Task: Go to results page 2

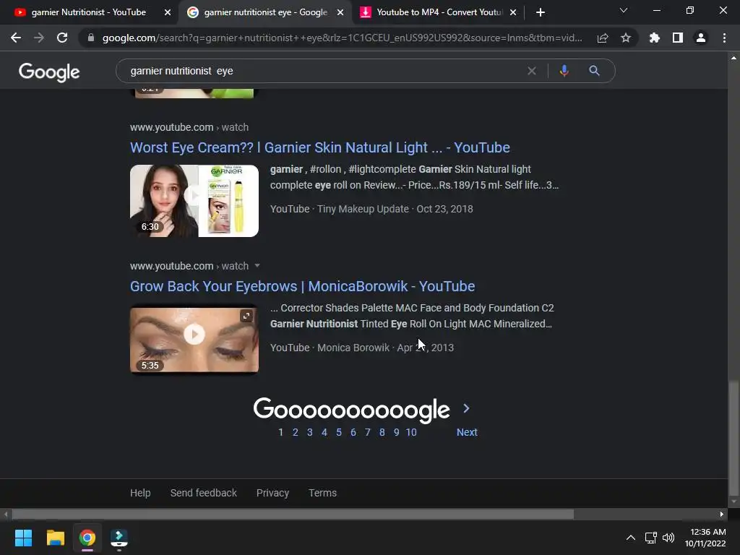Action: point(296,432)
